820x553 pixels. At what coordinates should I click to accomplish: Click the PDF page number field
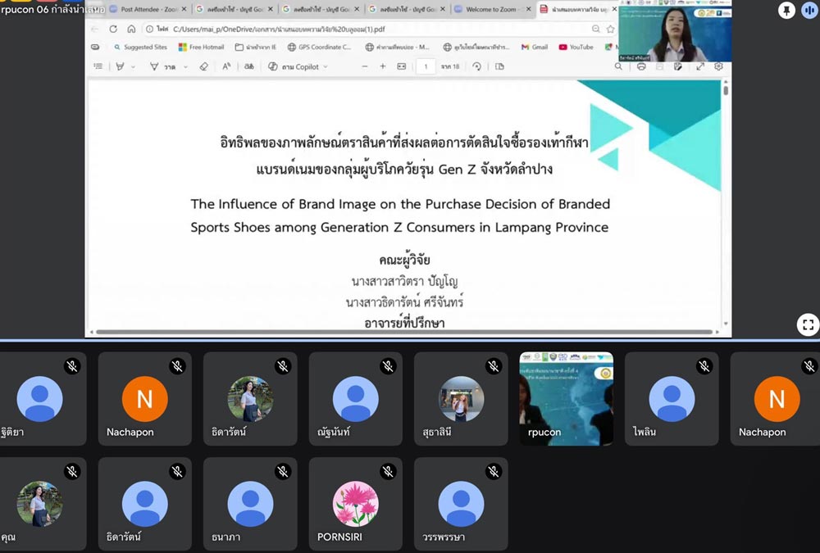coord(426,66)
